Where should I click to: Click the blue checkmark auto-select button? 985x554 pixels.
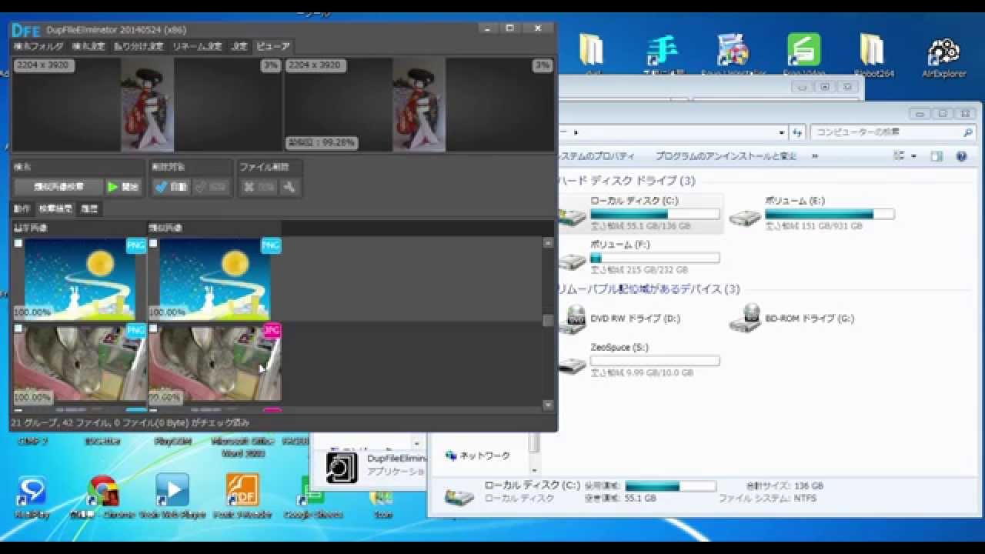(170, 186)
